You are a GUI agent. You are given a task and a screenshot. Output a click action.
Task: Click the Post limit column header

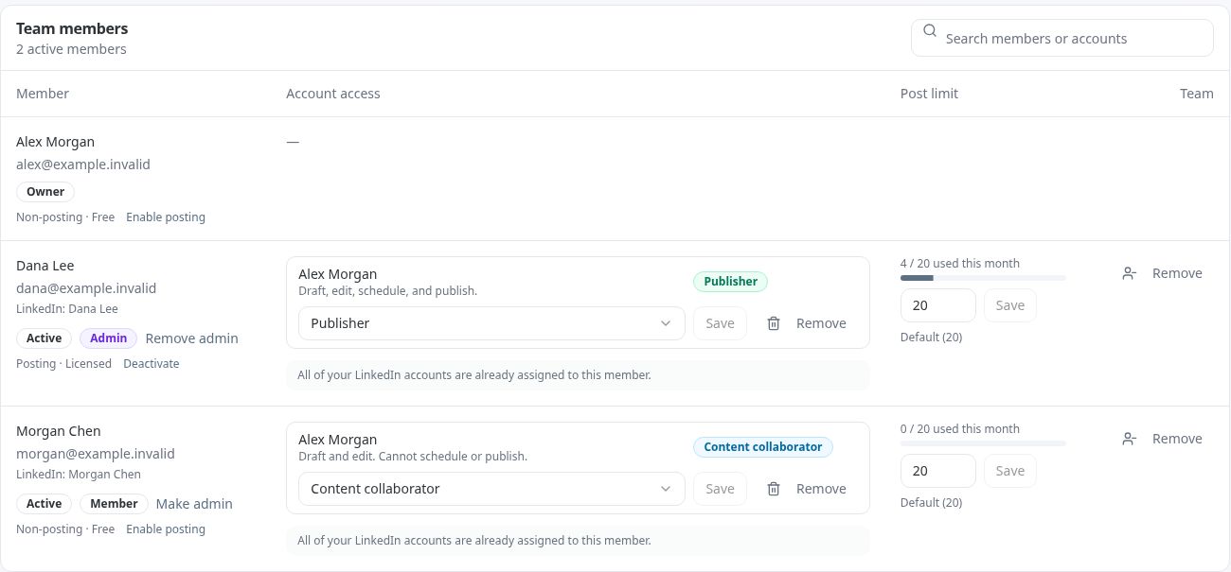pos(929,94)
